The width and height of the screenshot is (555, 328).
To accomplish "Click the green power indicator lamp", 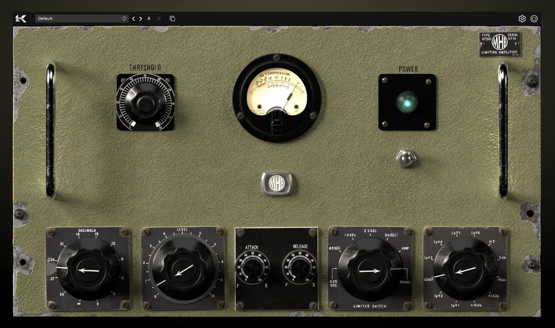I will click(407, 102).
